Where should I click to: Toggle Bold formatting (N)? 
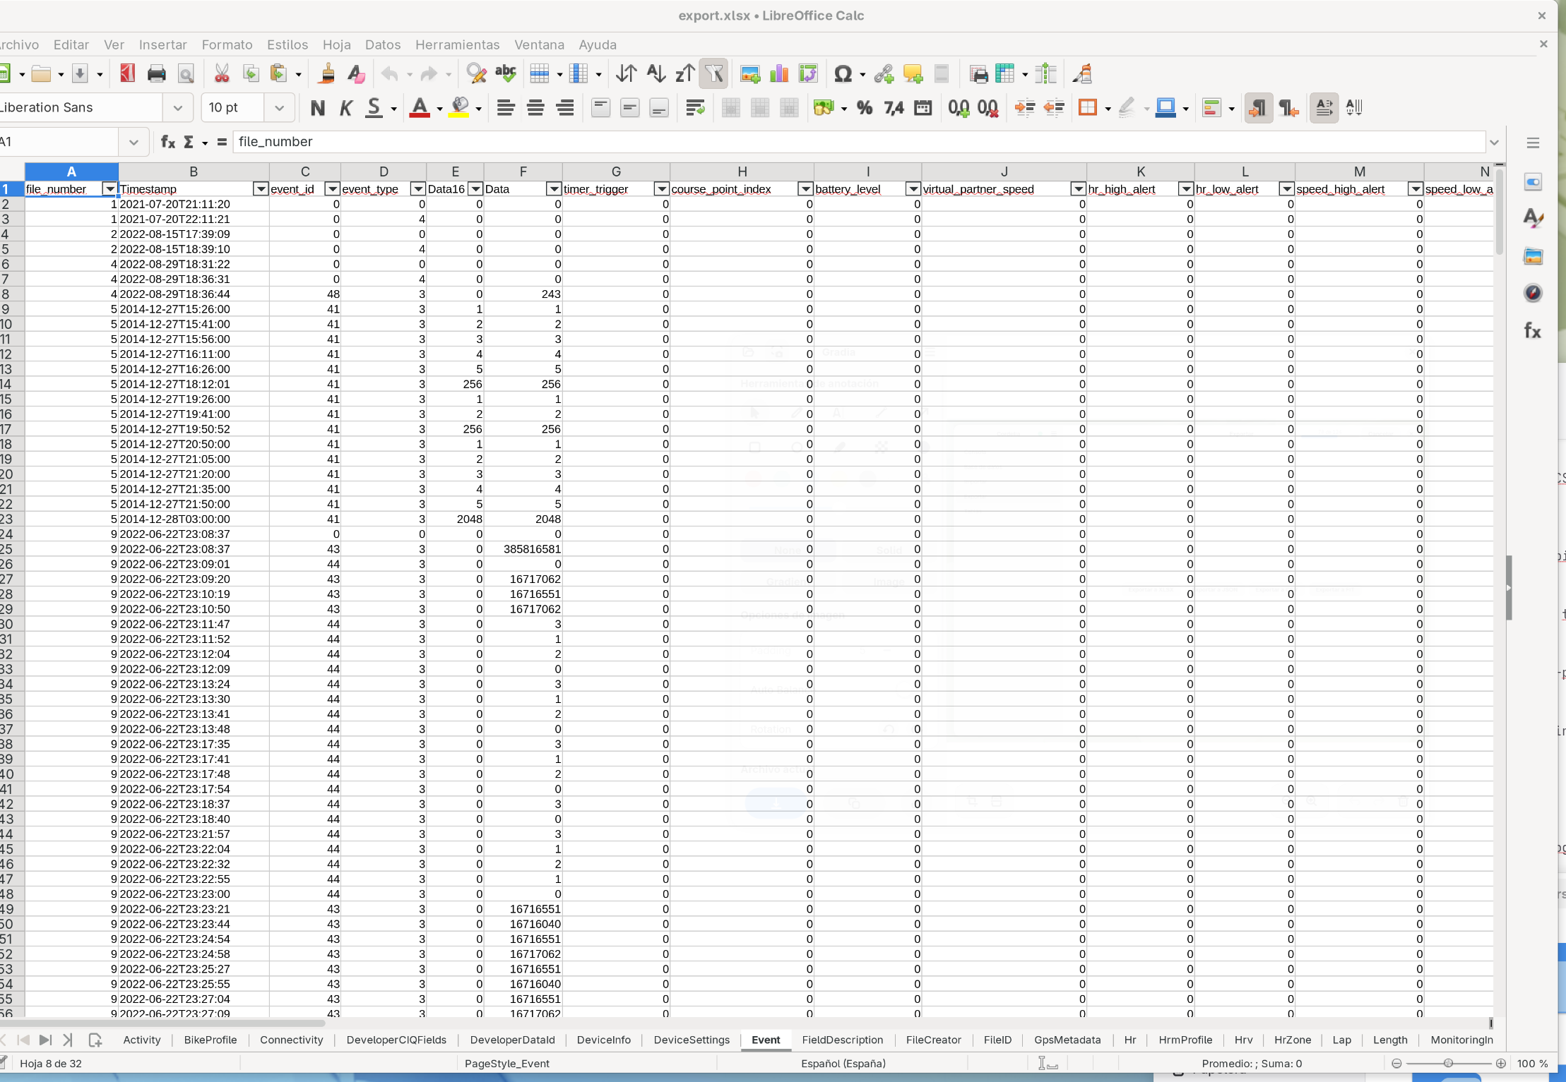click(x=318, y=107)
